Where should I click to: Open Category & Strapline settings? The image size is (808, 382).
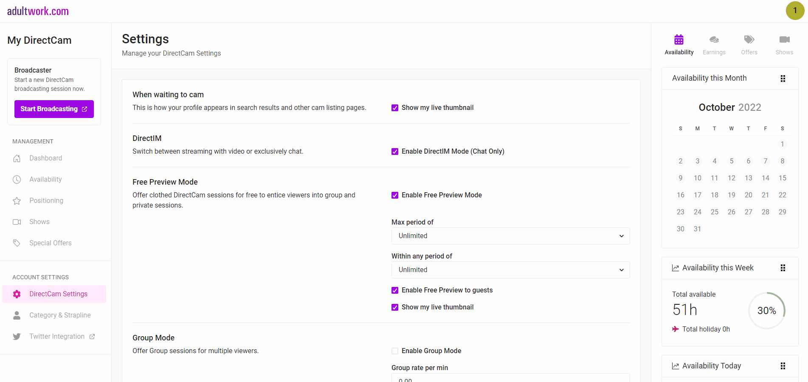60,315
